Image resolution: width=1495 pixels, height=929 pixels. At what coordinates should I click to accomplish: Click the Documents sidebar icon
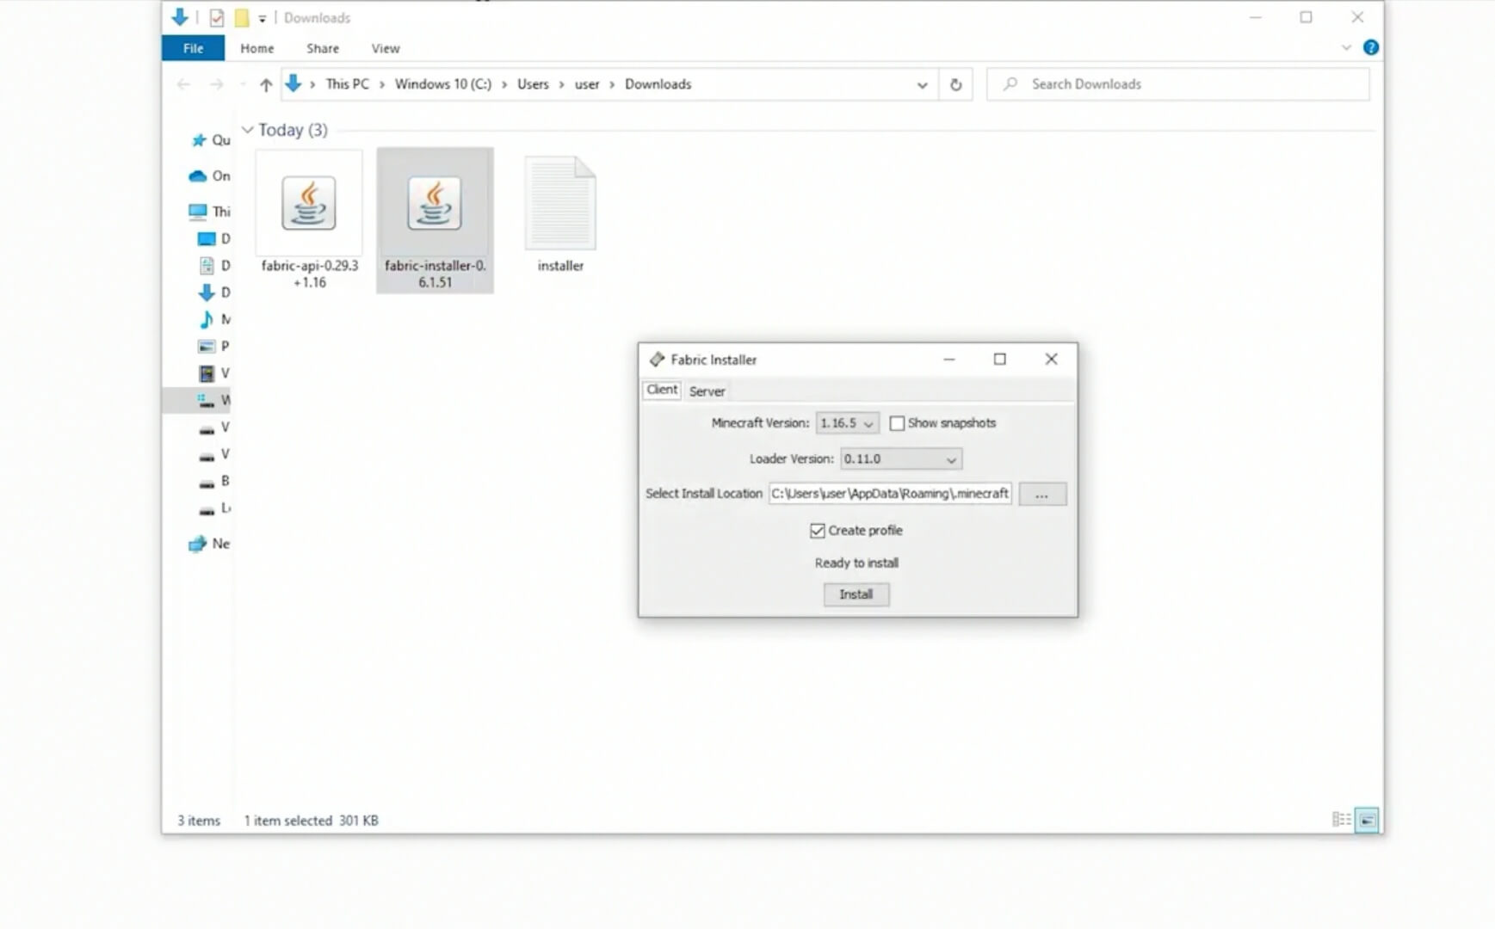point(207,266)
